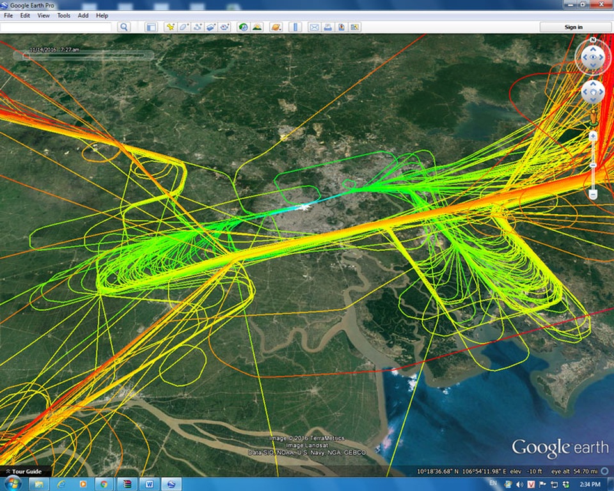614x491 pixels.
Task: Open the Tools menu
Action: [64, 15]
